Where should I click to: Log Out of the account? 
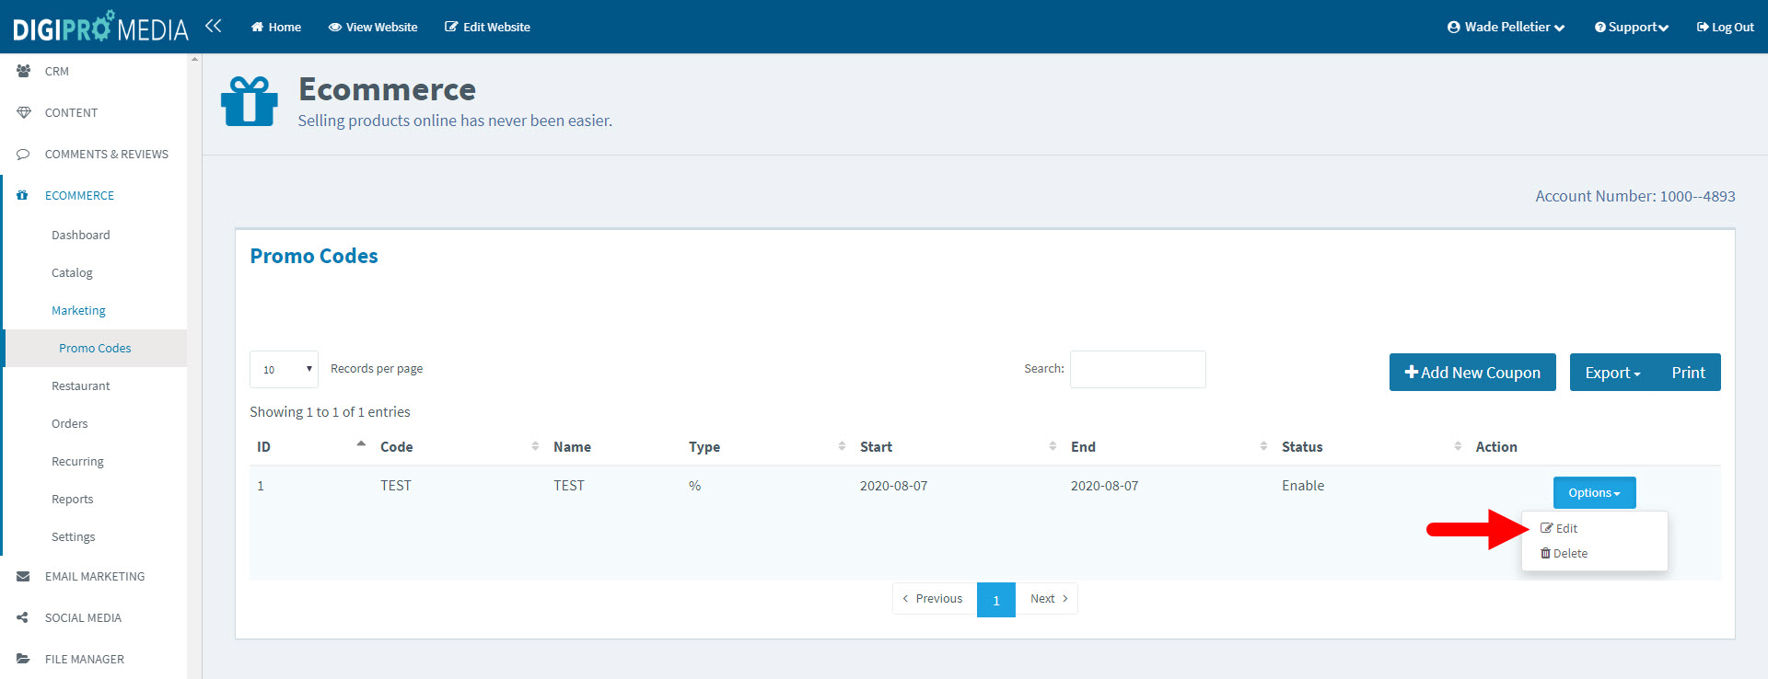1726,27
